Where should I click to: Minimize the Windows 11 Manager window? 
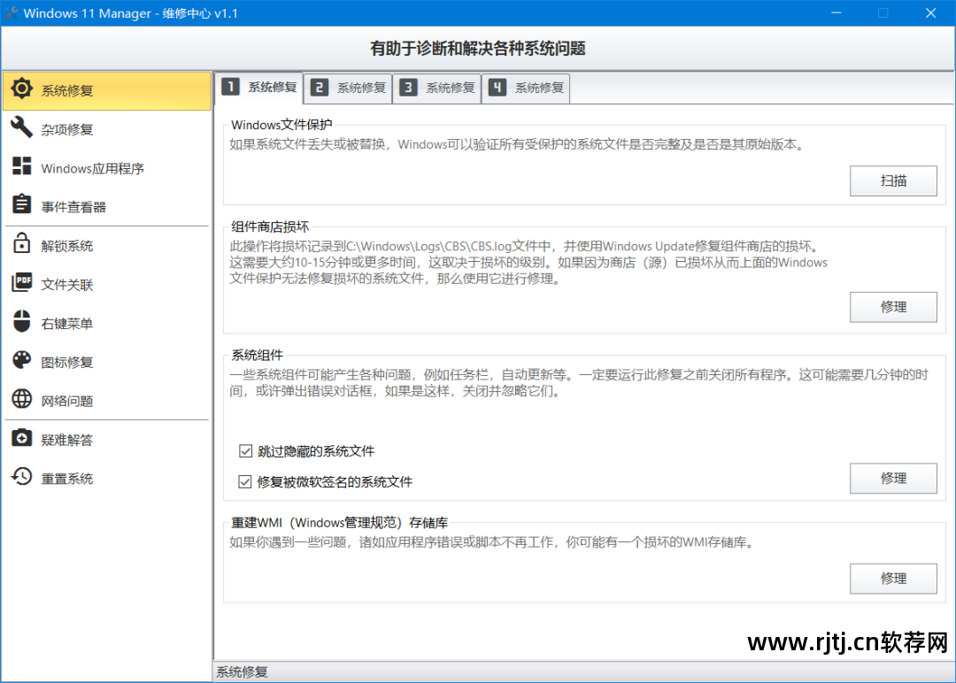836,12
